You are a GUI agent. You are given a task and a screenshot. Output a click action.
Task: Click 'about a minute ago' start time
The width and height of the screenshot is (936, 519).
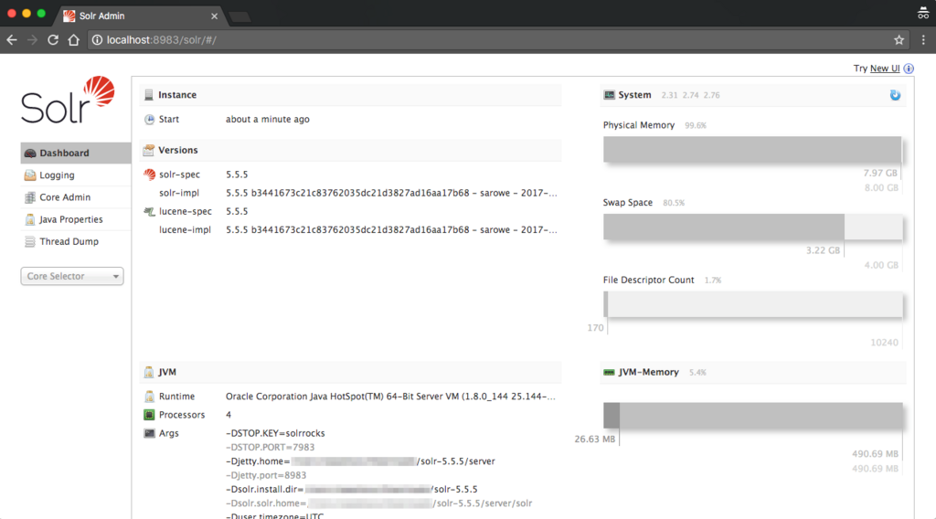click(268, 120)
